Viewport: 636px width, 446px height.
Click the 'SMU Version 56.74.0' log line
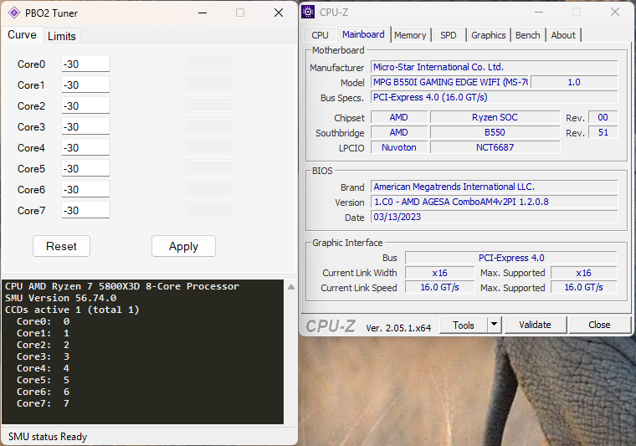pyautogui.click(x=61, y=298)
